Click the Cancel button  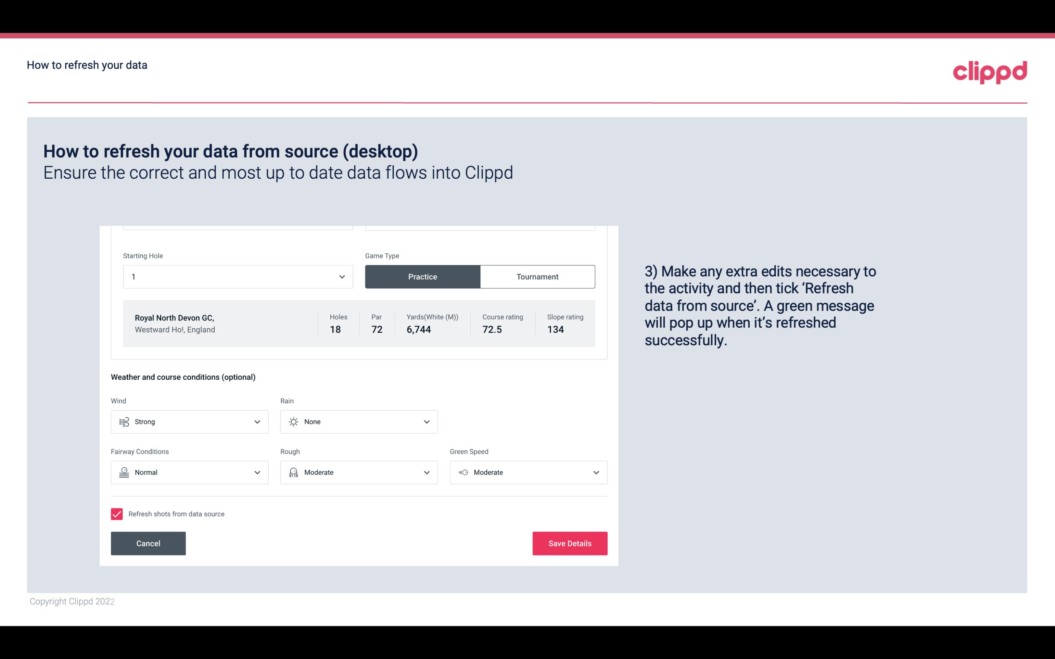pyautogui.click(x=148, y=543)
